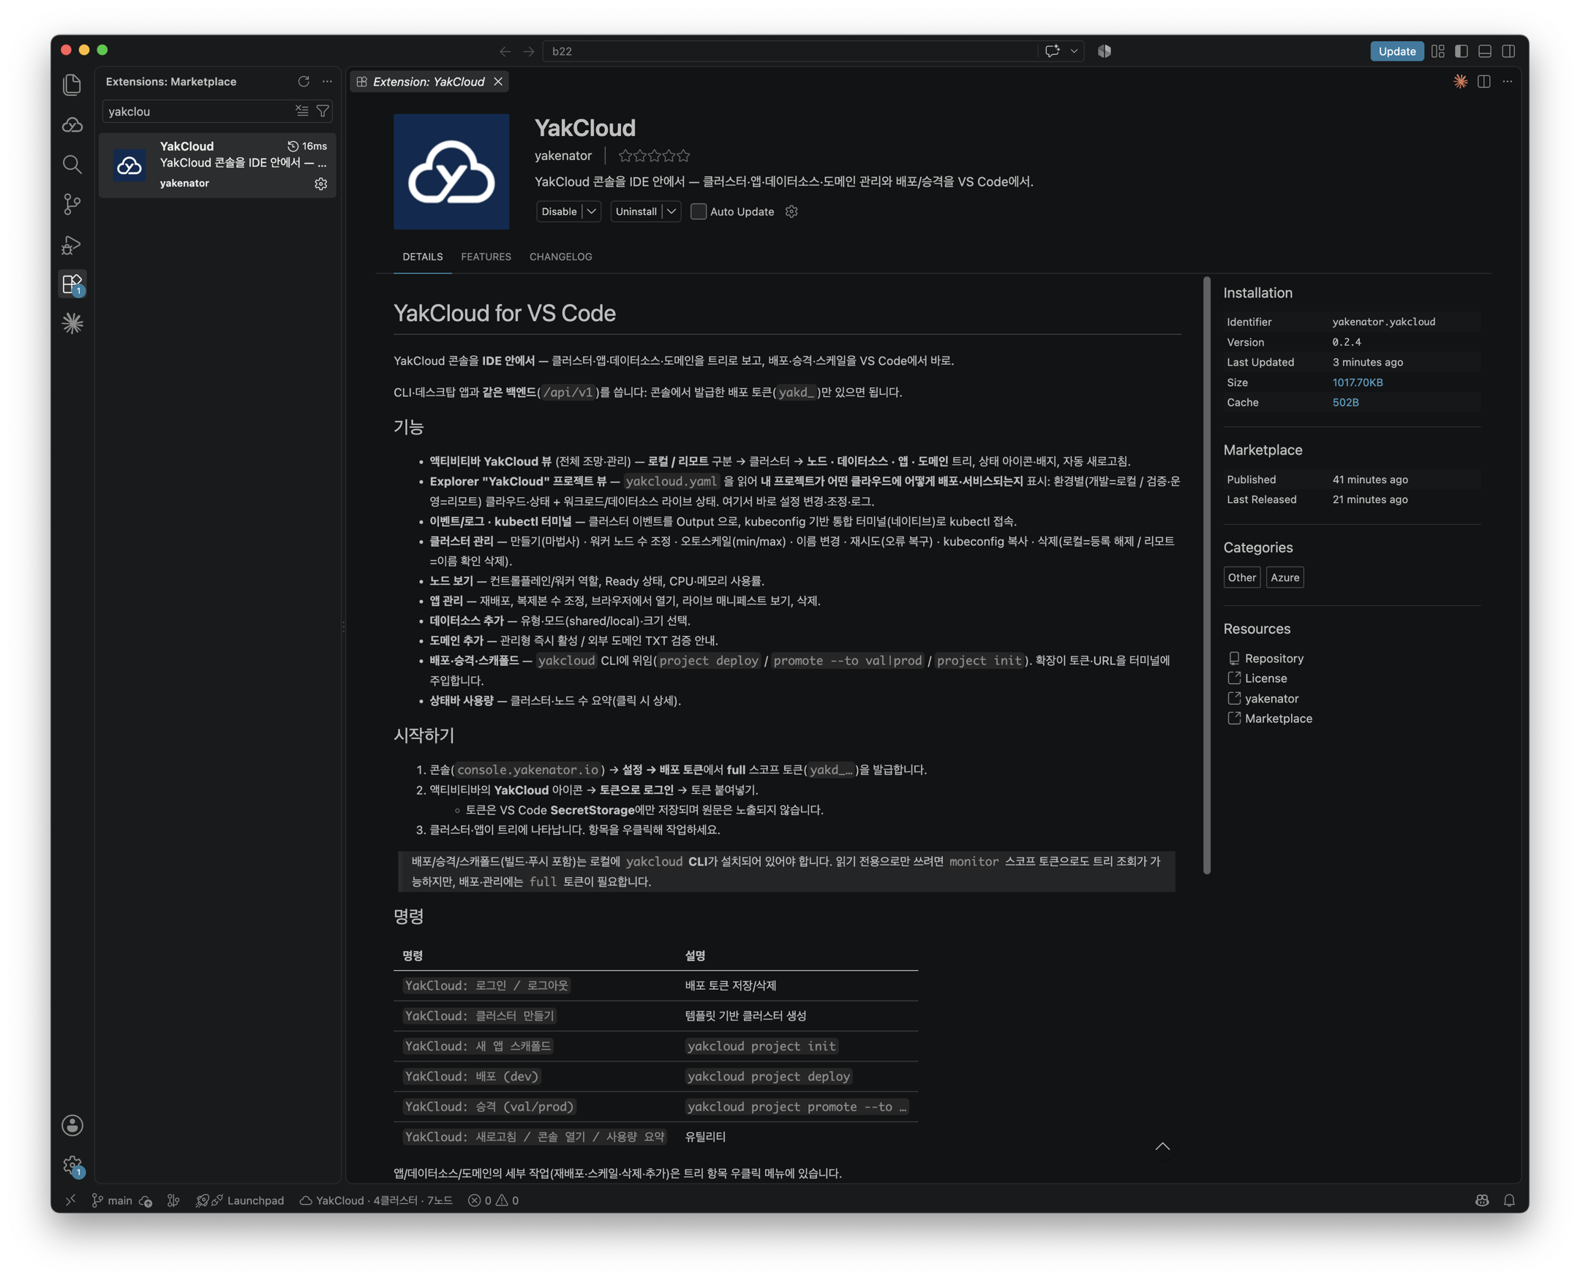
Task: Click the robot-face icon in status bar
Action: click(x=1482, y=1200)
